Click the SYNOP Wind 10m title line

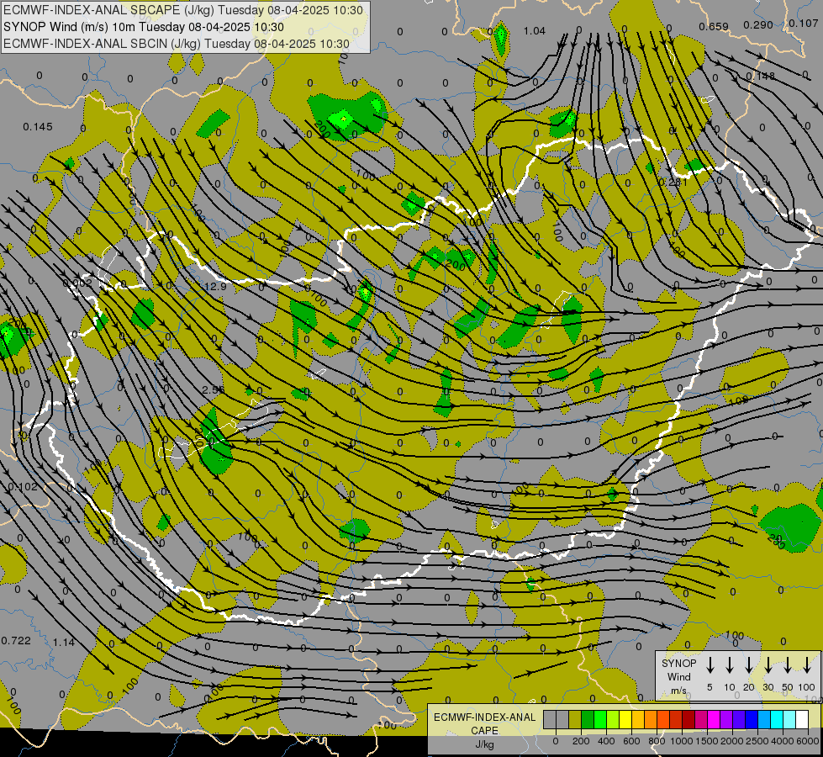(144, 27)
